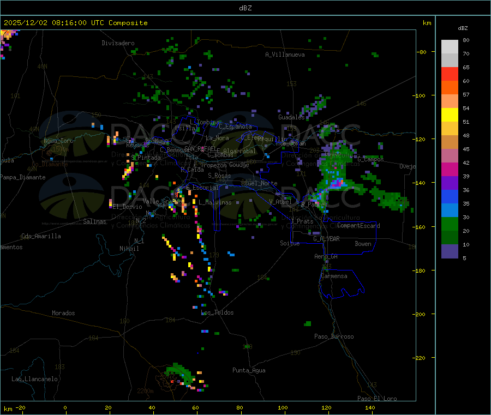
Task: Click the "Aero_GA" label
Action: click(x=326, y=256)
